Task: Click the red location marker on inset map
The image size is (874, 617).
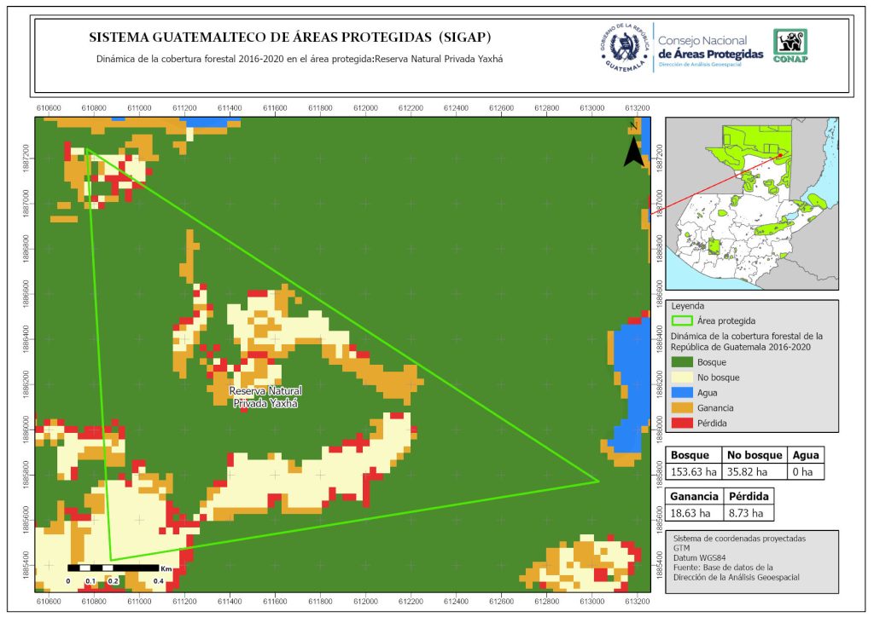Action: [x=779, y=155]
